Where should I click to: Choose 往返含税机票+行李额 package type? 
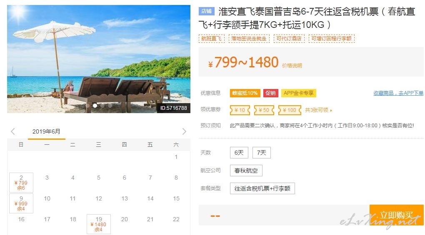tap(262, 188)
